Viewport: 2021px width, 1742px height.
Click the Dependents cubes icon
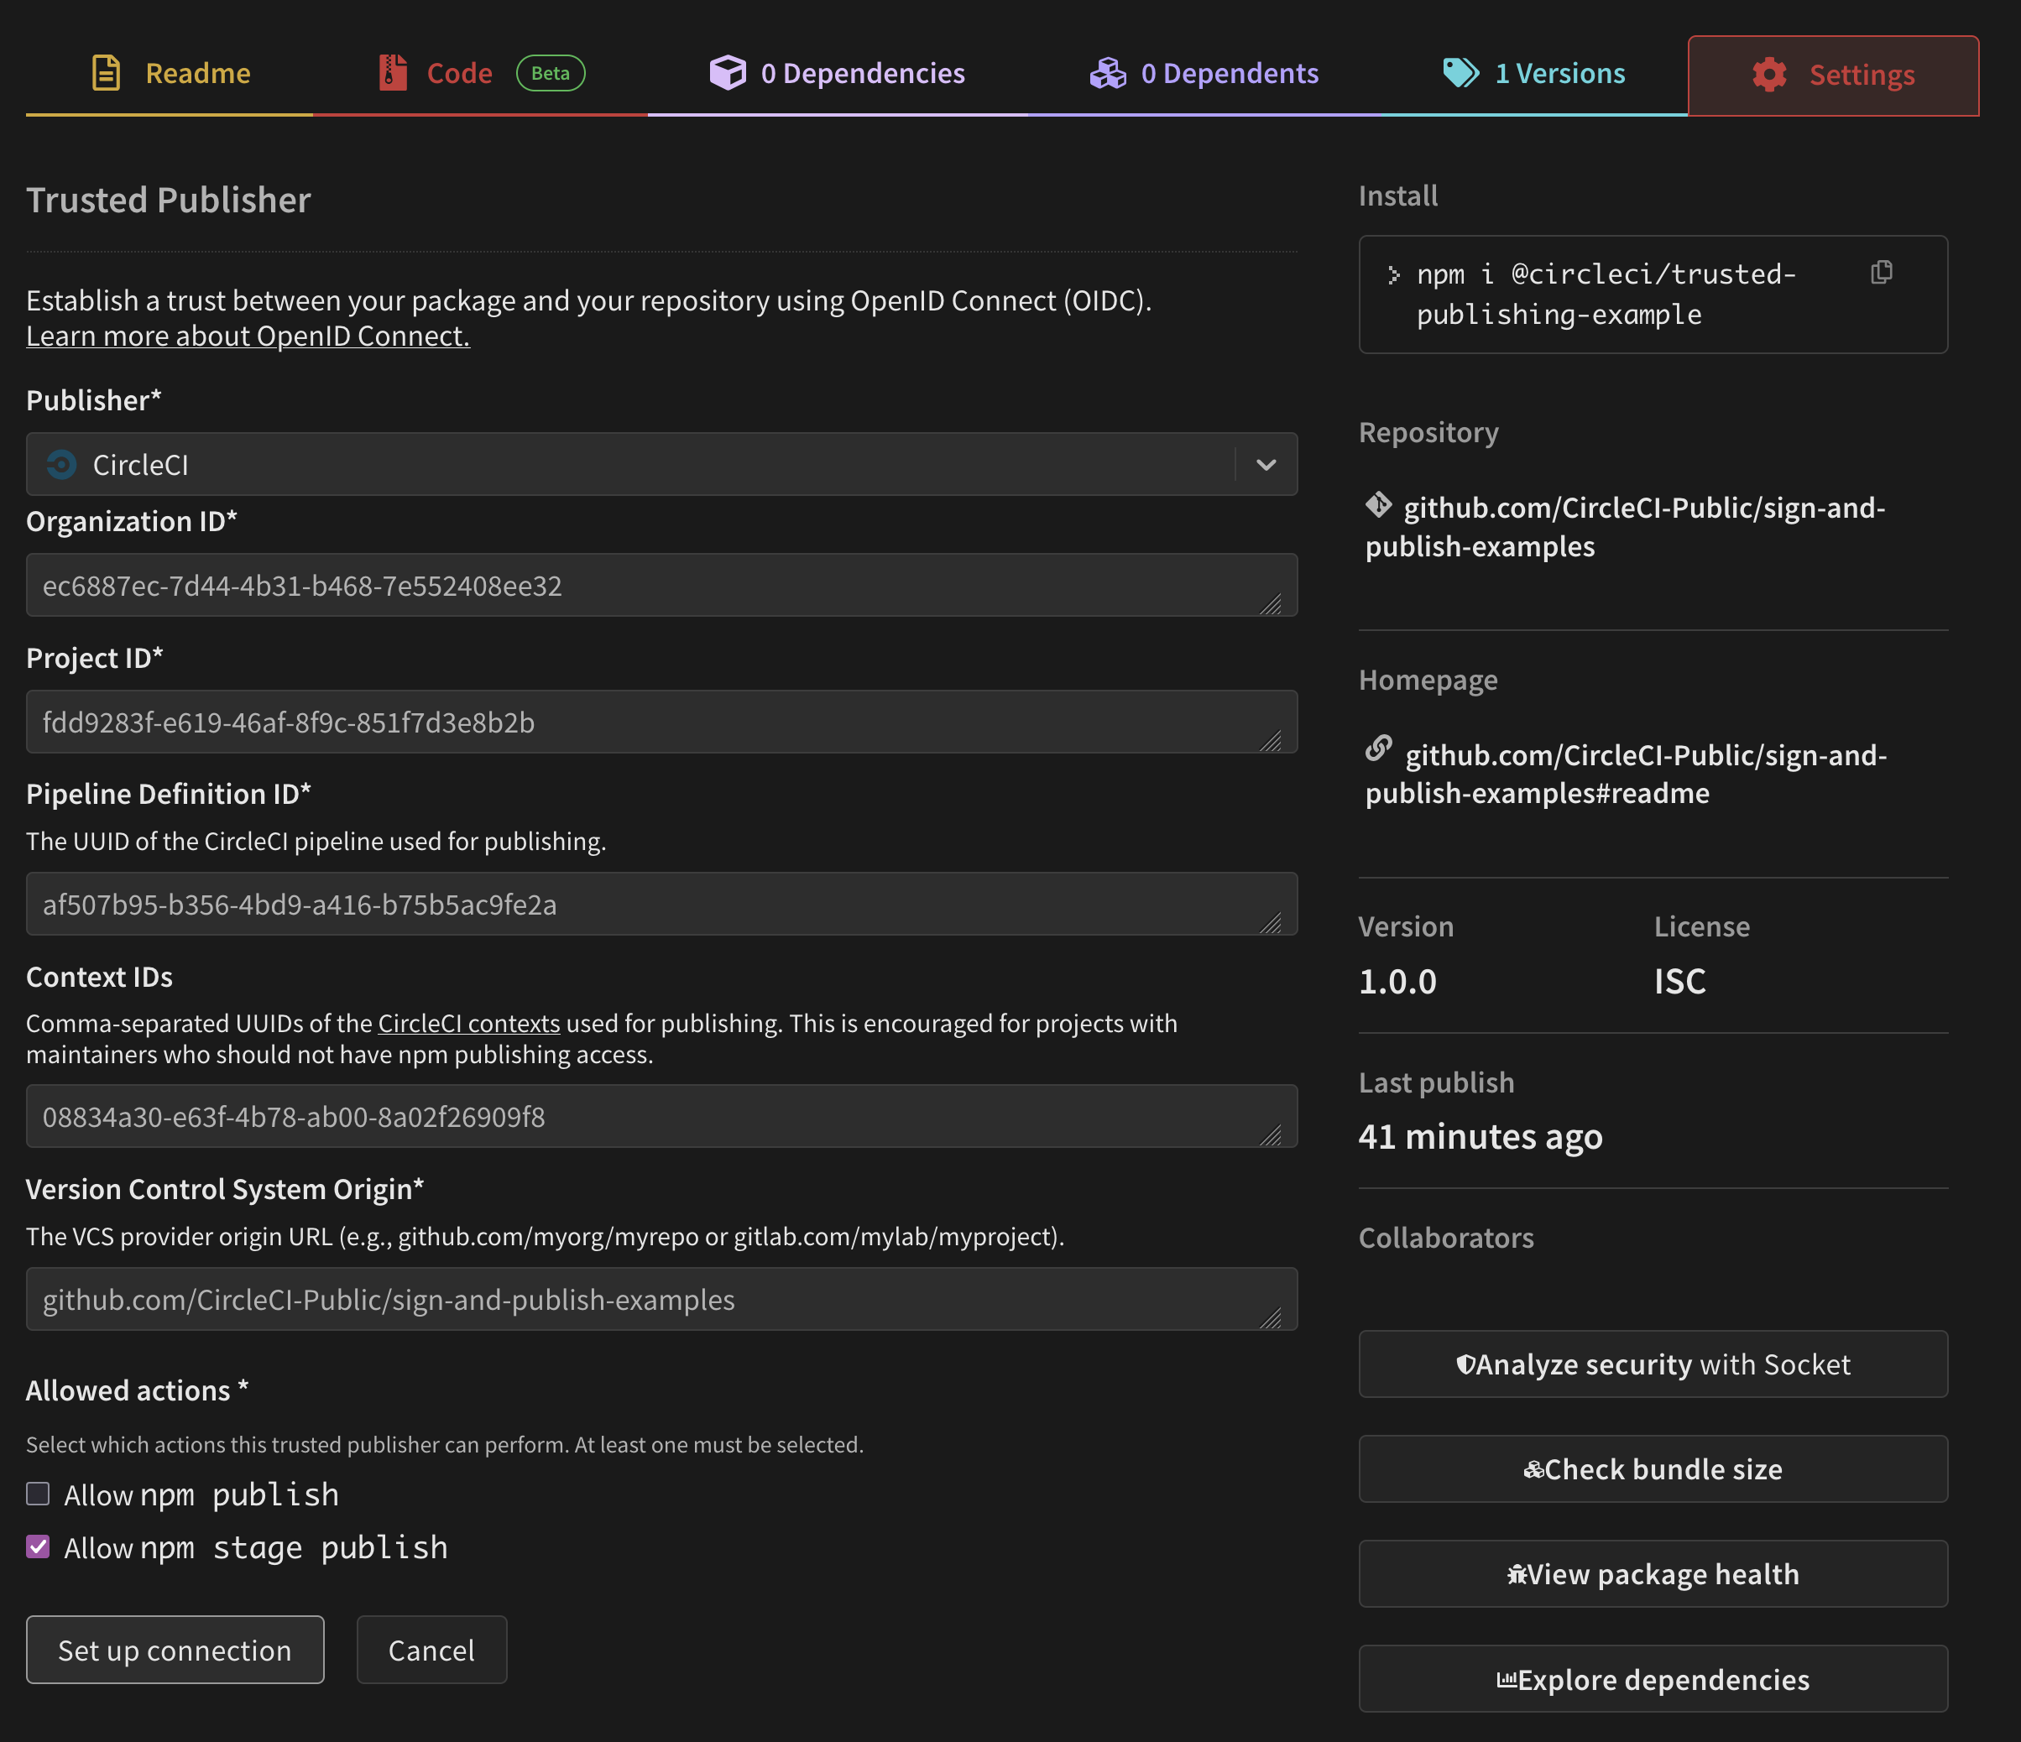1108,73
